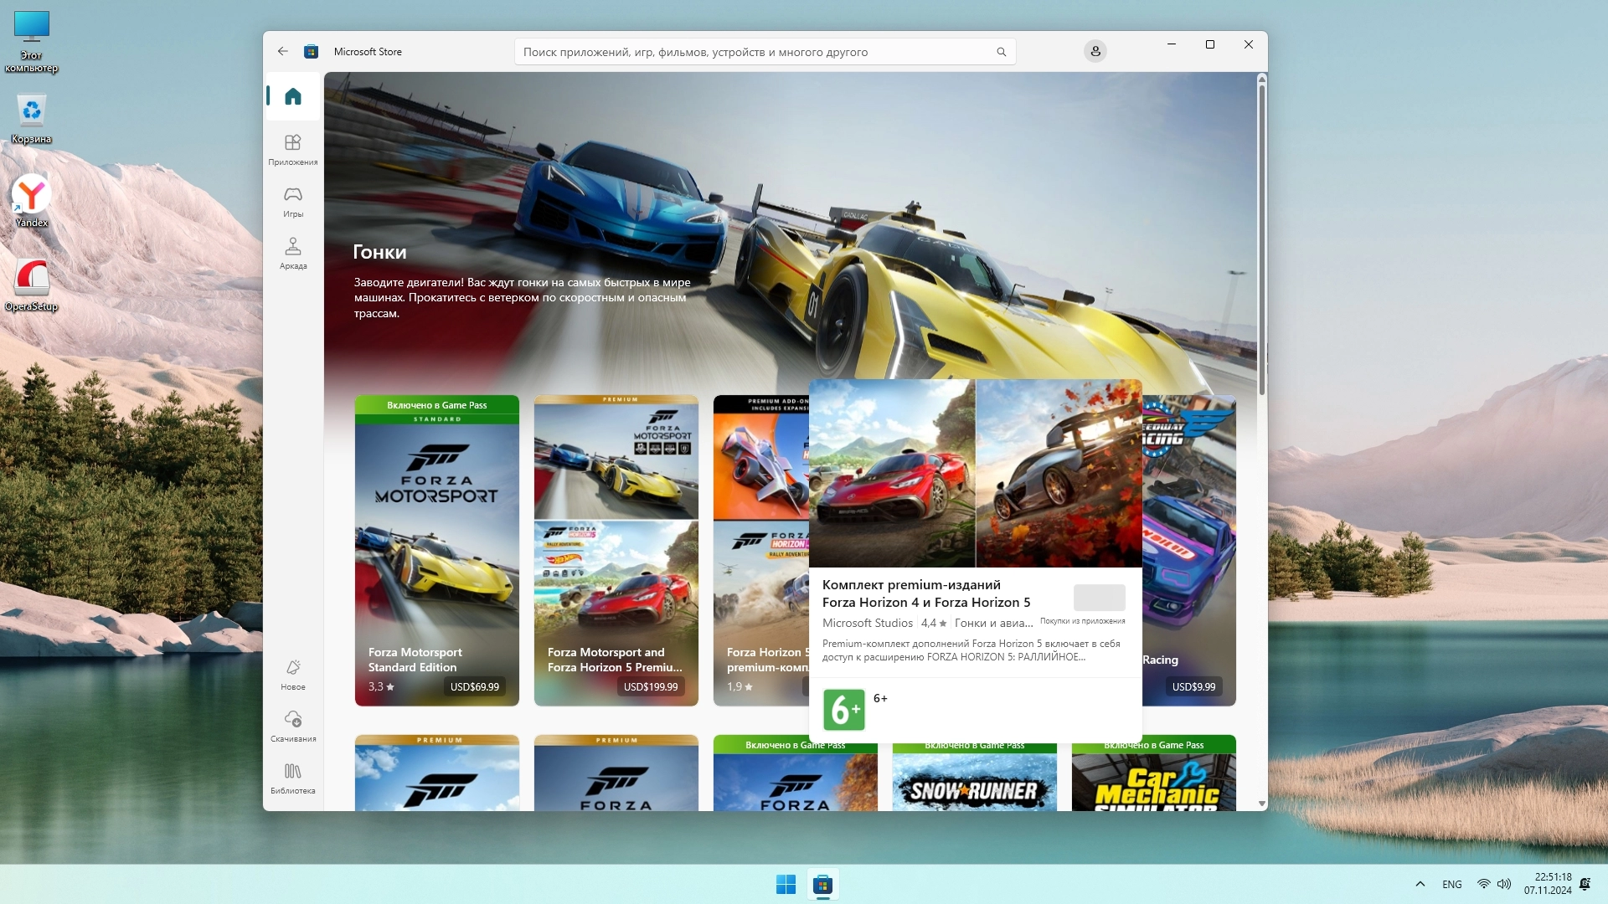Click the user profile account icon
The height and width of the screenshot is (904, 1608).
tap(1095, 51)
